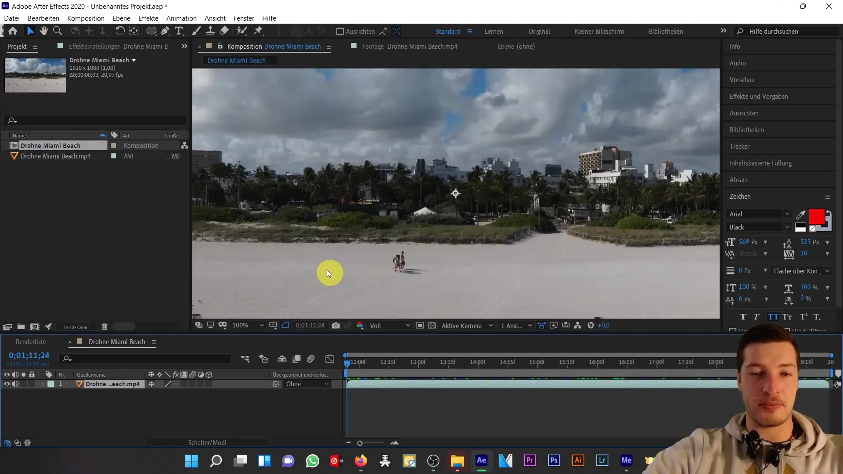
Task: Click the frame blending enable icon
Action: (297, 359)
